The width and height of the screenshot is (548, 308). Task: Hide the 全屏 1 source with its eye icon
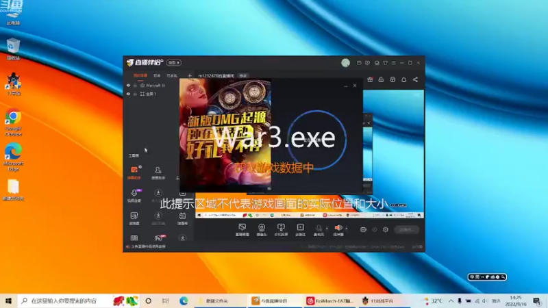click(128, 94)
